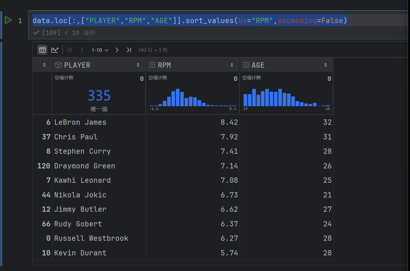Click the index column sort arrows

pos(44,65)
